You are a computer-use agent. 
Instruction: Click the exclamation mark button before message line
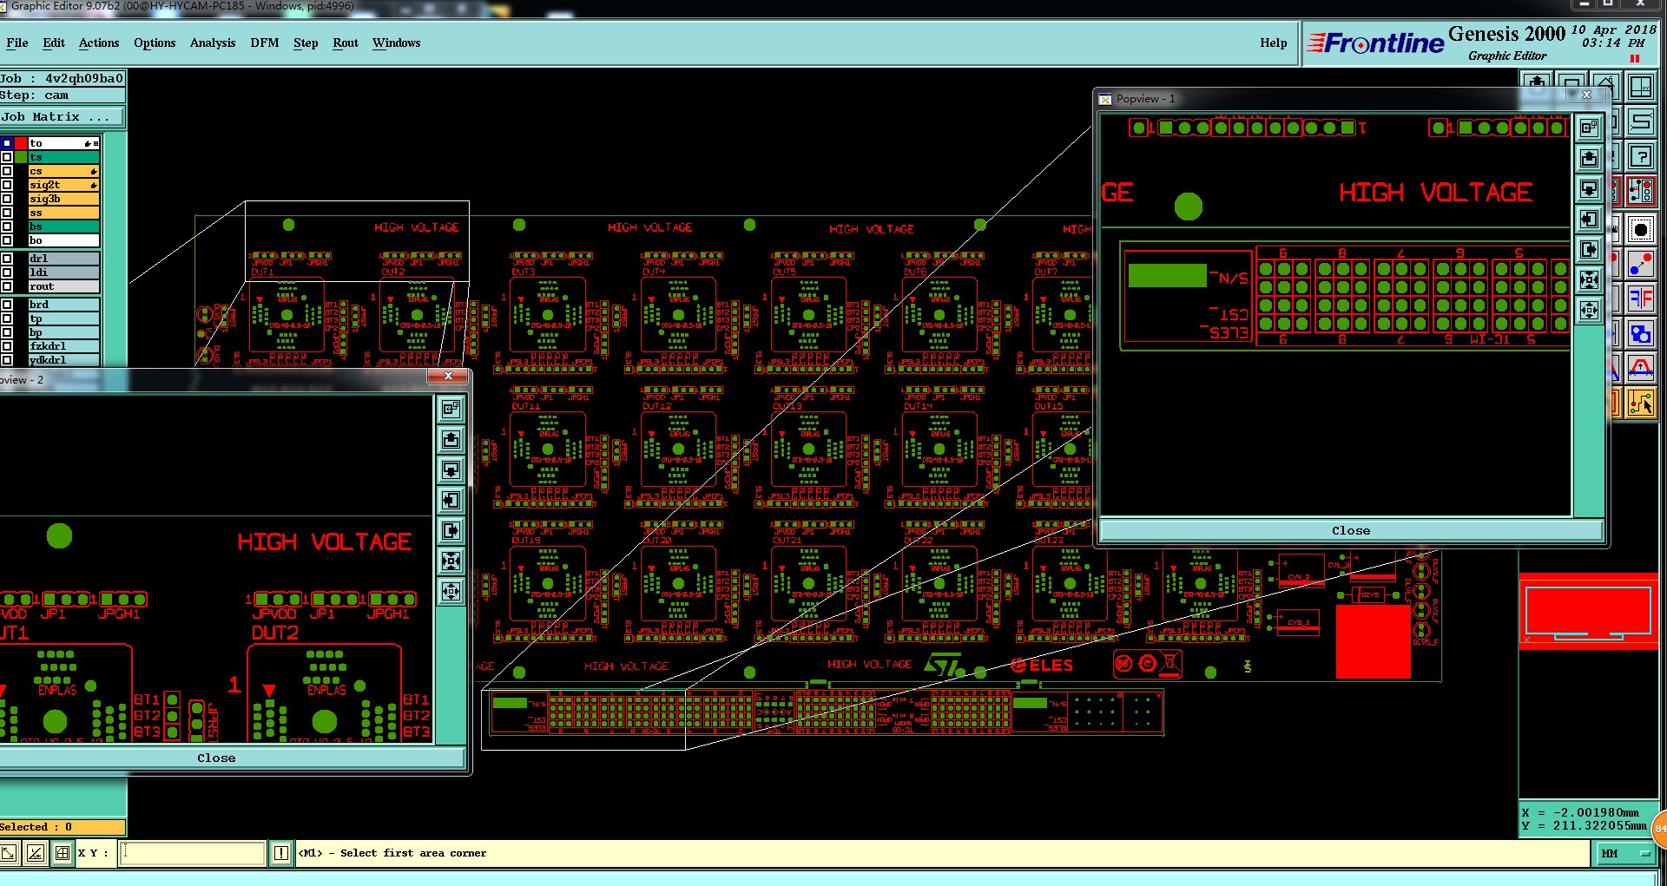tap(281, 853)
